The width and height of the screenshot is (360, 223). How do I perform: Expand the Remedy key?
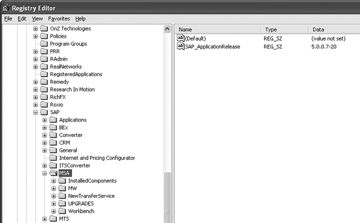[35, 82]
